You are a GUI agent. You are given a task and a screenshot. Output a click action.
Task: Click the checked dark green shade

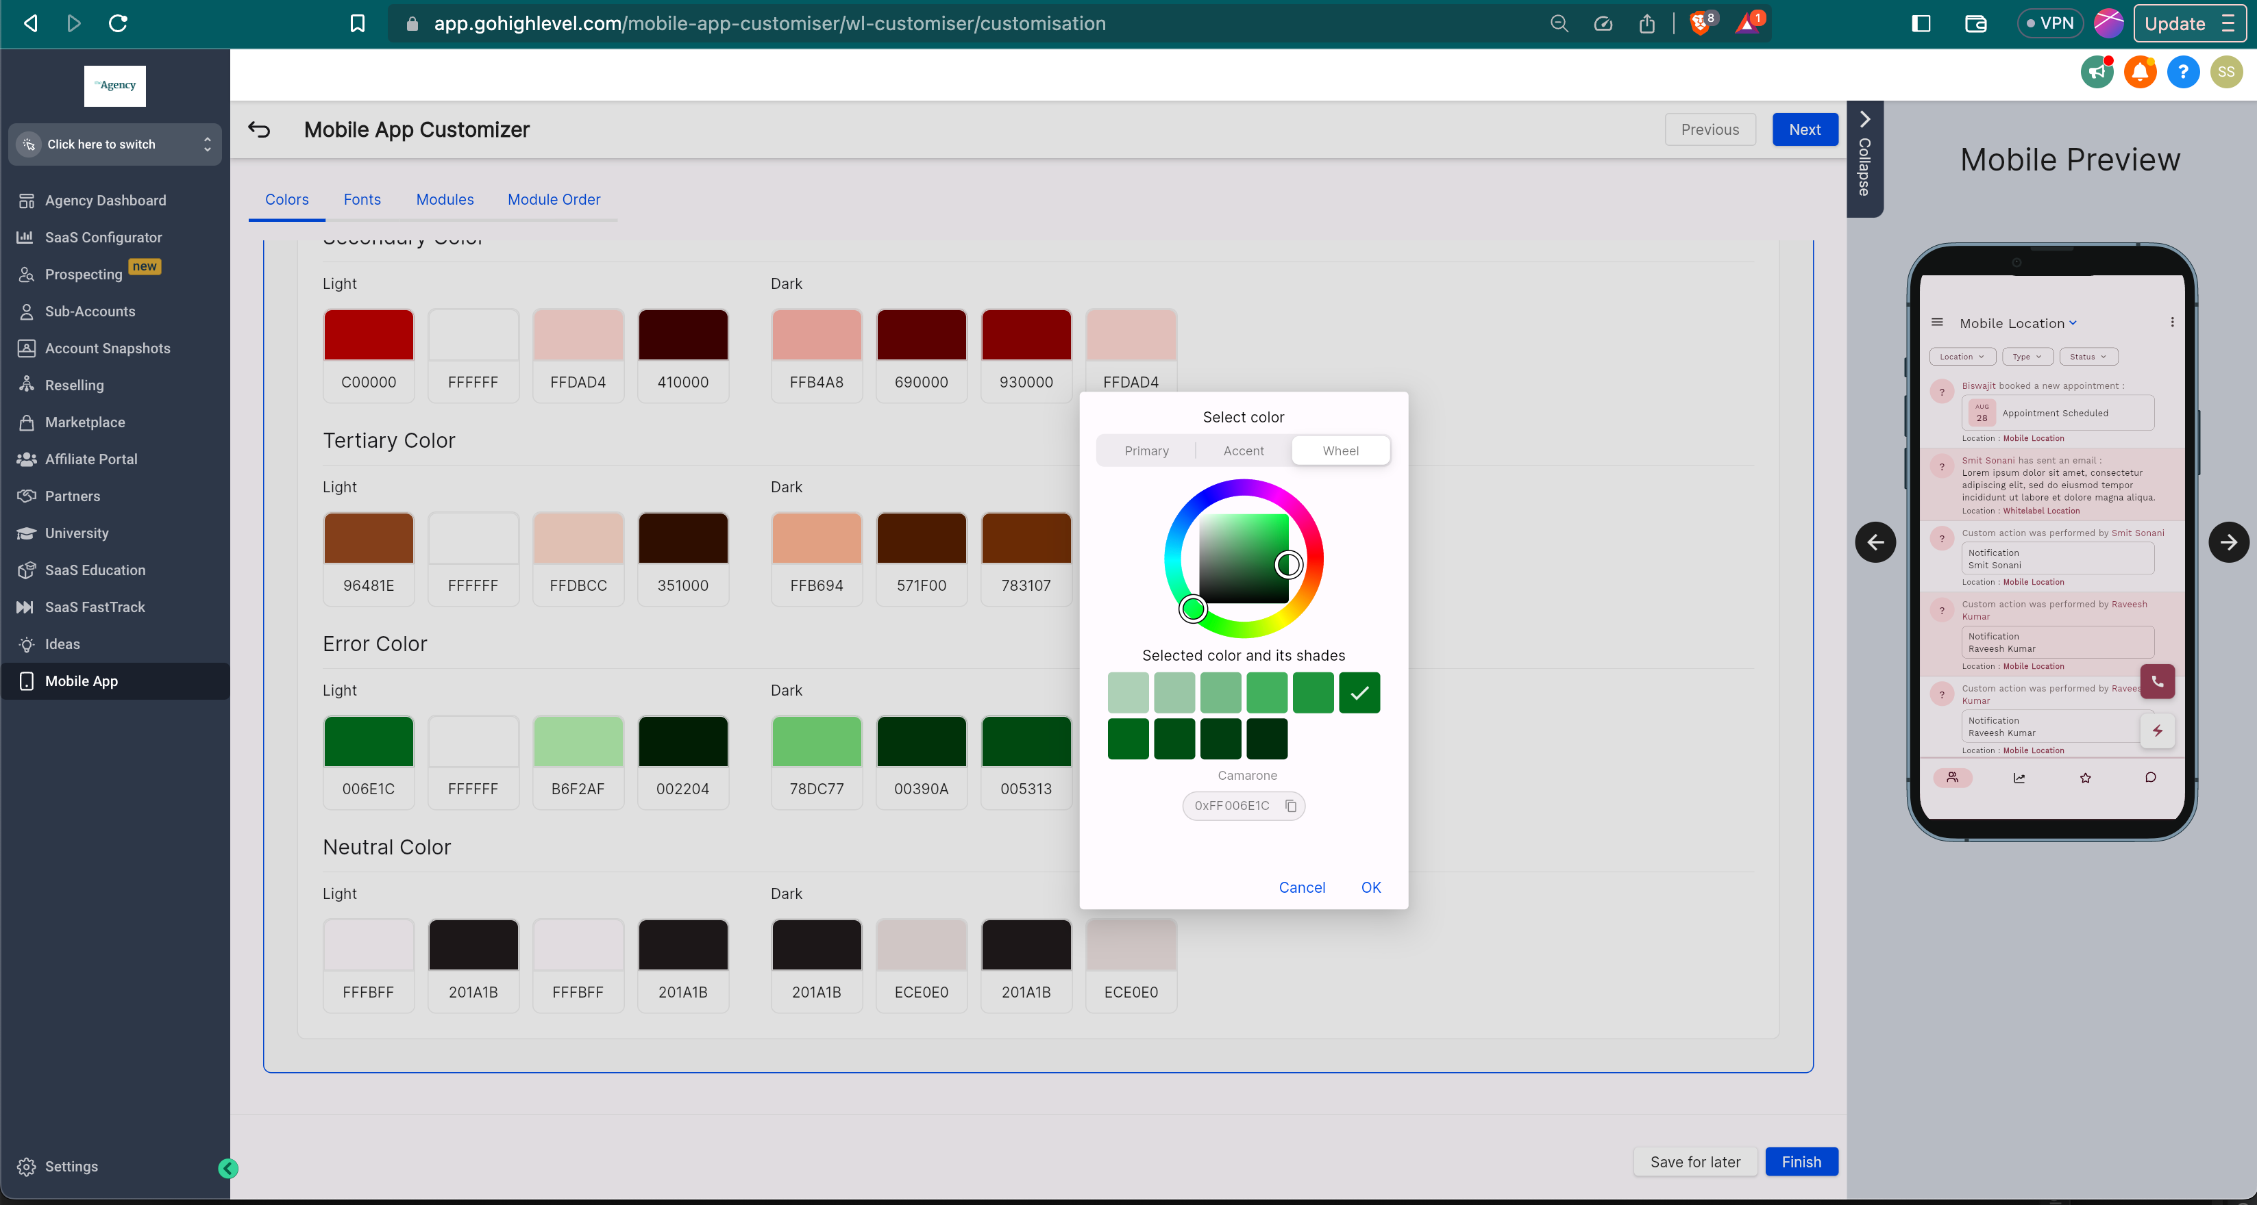[1359, 693]
